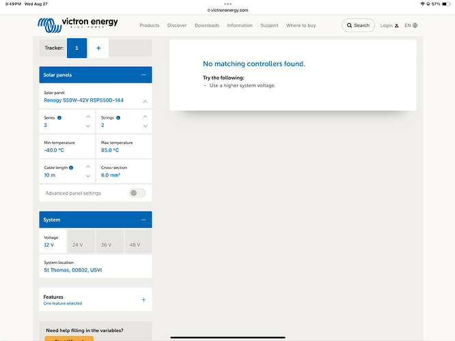Increase Strings count with up arrow
The image size is (455, 341).
tap(146, 117)
